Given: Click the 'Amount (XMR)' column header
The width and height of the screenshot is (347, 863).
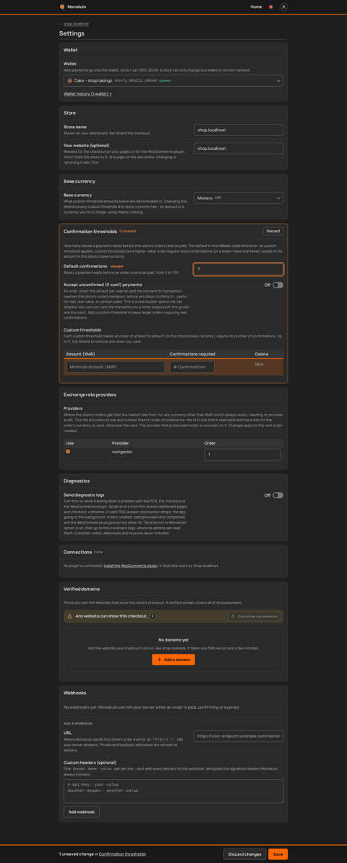Looking at the screenshot, I should (81, 354).
